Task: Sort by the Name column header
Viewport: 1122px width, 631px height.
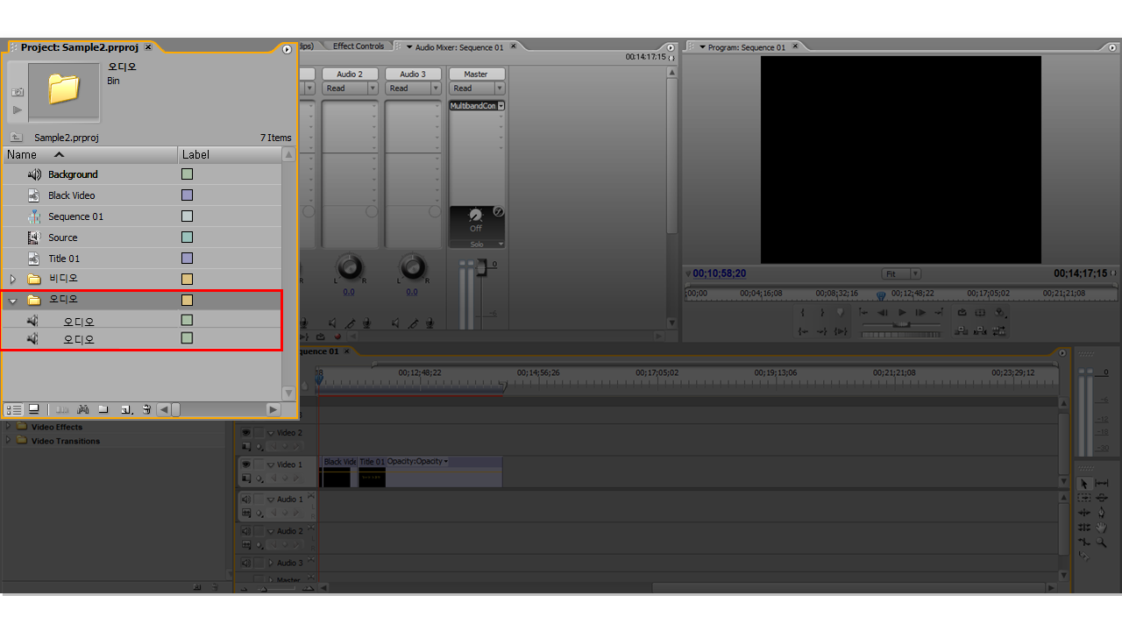Action: pyautogui.click(x=90, y=154)
